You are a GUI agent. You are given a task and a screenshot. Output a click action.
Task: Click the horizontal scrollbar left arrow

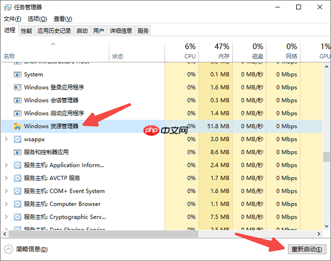click(4, 234)
